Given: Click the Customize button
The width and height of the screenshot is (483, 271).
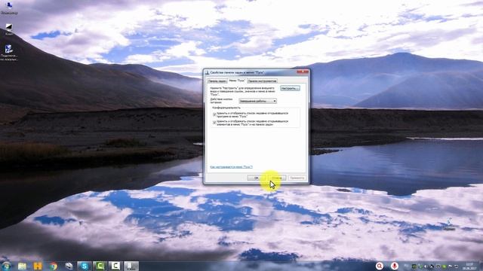Looking at the screenshot, I should point(290,89).
